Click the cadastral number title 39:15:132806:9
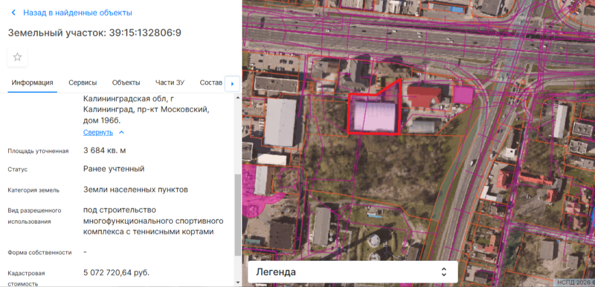This screenshot has width=595, height=287. pyautogui.click(x=95, y=32)
